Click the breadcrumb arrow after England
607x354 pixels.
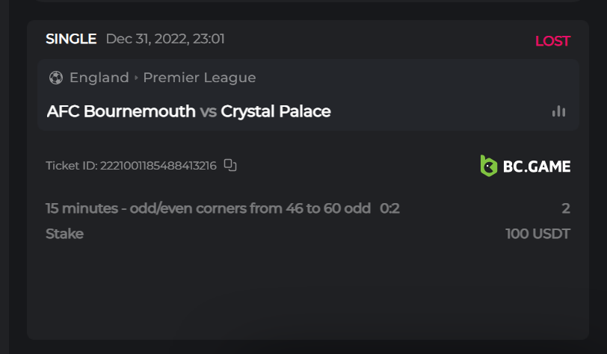coord(136,78)
